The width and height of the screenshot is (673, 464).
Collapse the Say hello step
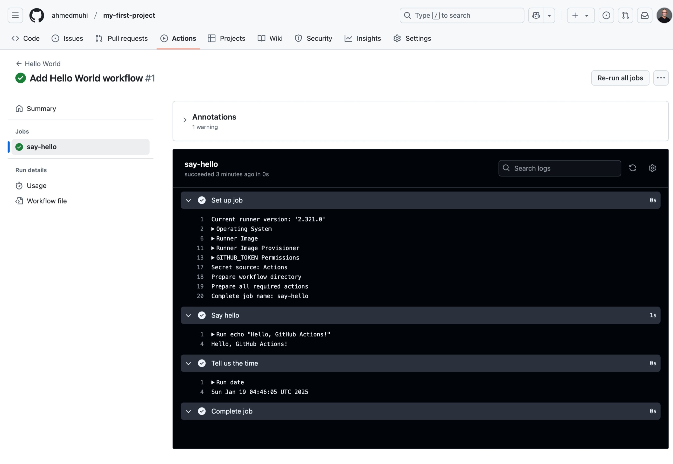click(x=420, y=315)
